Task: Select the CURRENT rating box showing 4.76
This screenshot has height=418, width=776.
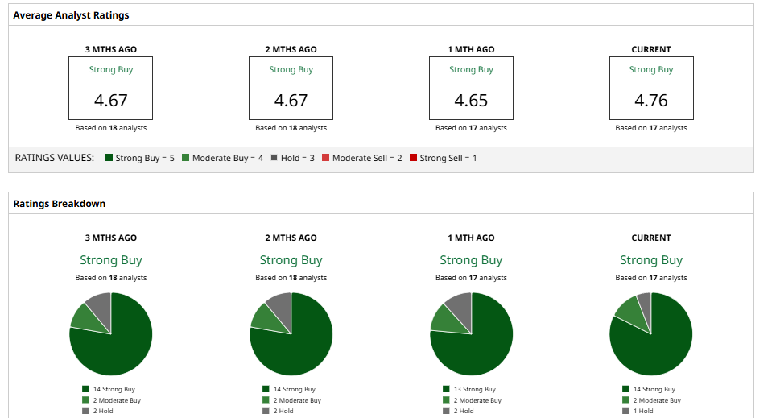Action: [x=651, y=88]
